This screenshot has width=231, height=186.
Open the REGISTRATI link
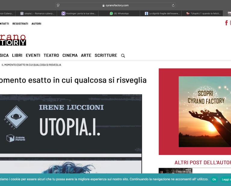pos(20,24)
